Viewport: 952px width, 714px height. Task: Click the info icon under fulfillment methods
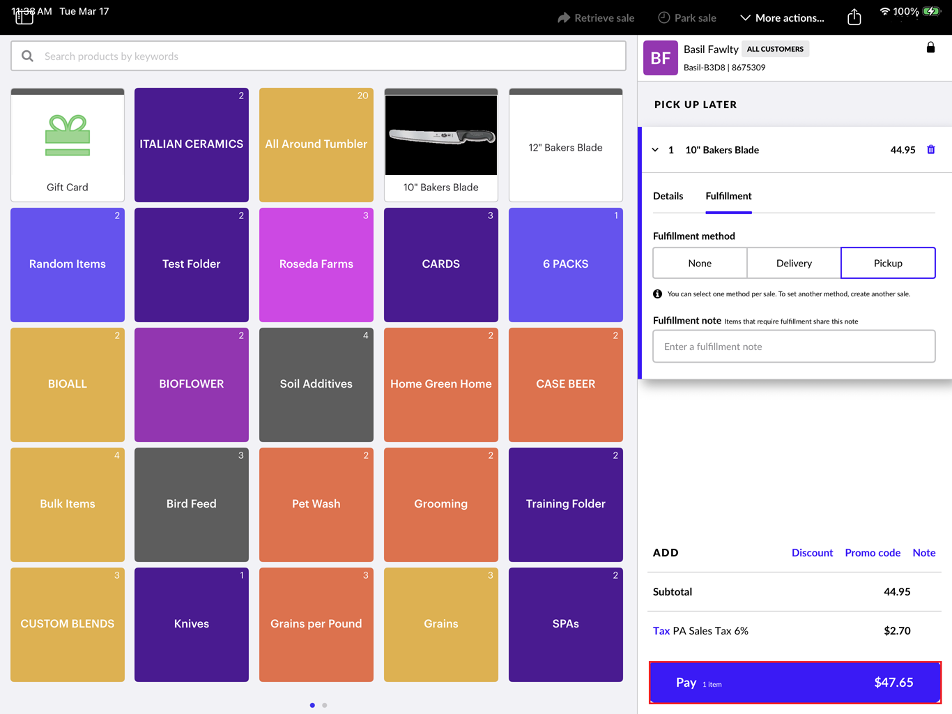[657, 294]
